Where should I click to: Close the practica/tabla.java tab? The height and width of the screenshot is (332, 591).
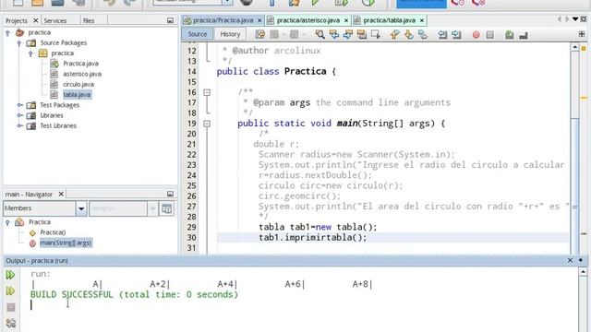[422, 20]
